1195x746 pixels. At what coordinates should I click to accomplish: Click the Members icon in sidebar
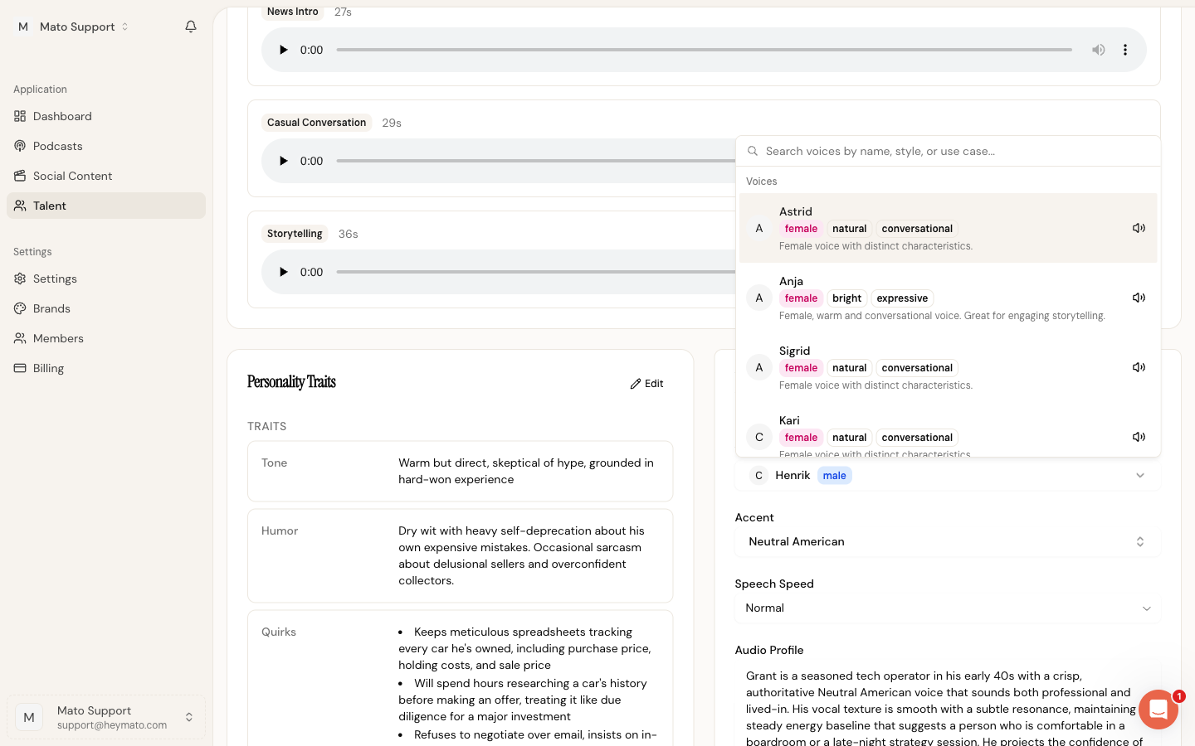pyautogui.click(x=20, y=338)
